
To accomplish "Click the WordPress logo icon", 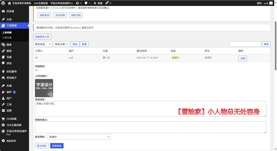I will point(3,3).
